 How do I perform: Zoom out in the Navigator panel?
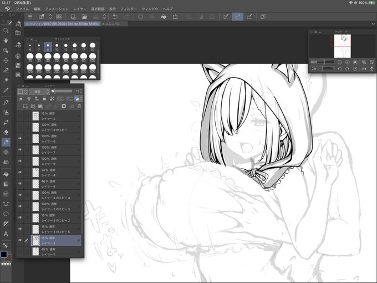[x=339, y=62]
